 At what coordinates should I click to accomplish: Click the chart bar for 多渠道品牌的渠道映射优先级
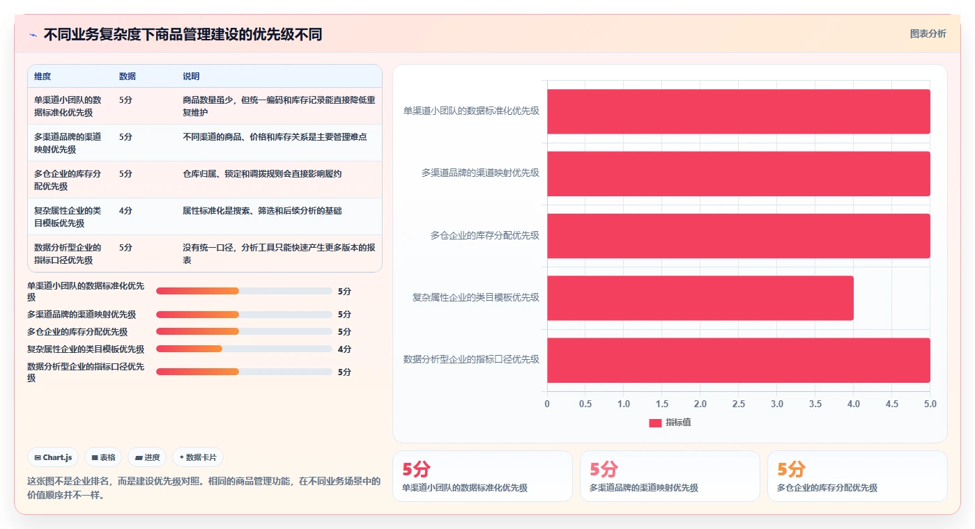(x=738, y=173)
